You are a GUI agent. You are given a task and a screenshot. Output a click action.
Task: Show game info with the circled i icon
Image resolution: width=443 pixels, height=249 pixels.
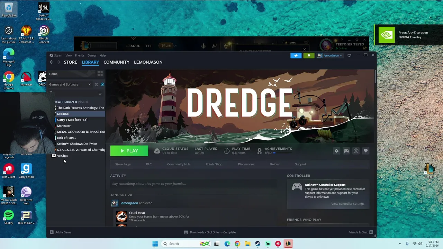tap(356, 151)
